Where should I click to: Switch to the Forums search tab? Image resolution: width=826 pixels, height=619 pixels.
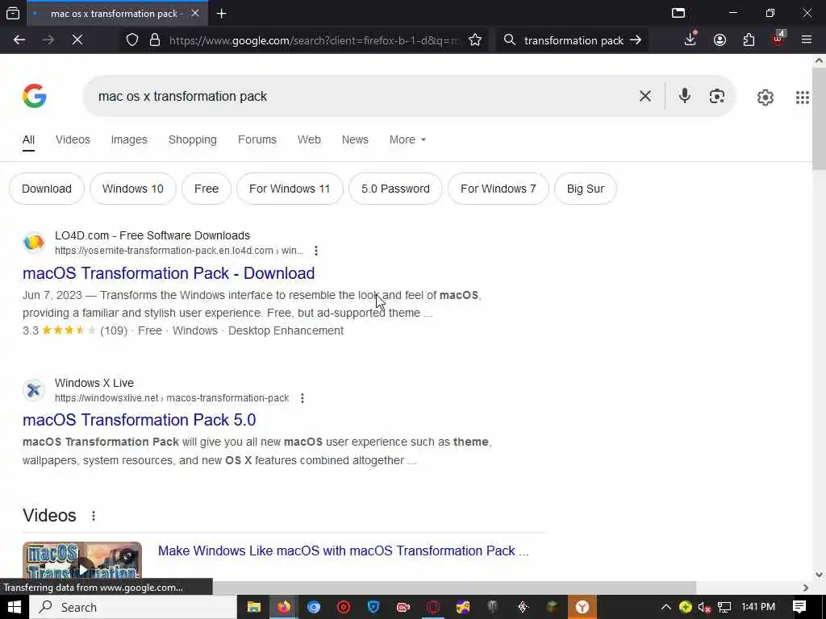pos(257,139)
